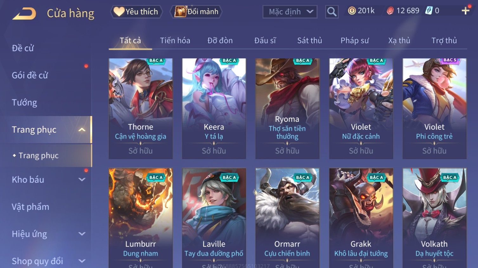Image resolution: width=478 pixels, height=268 pixels.
Task: Switch to the Sát thủ tab
Action: pos(309,41)
